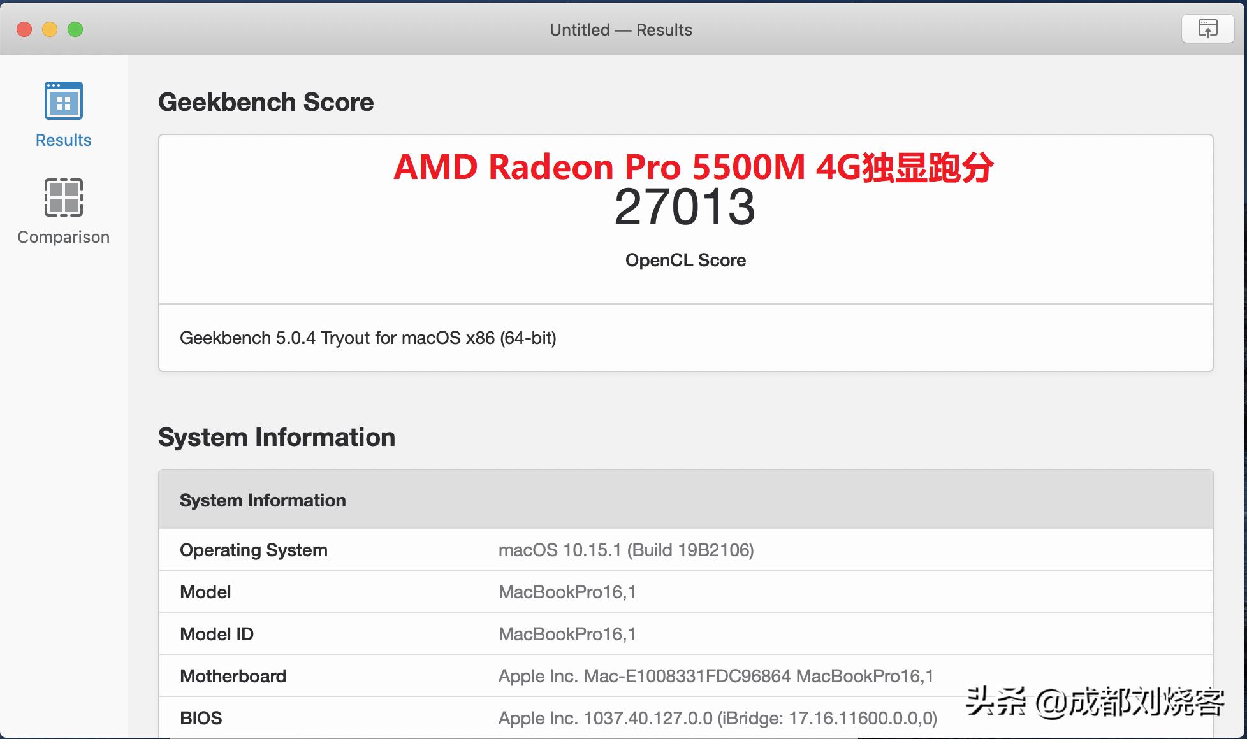
Task: Click the upload result icon at top right
Action: (1208, 28)
